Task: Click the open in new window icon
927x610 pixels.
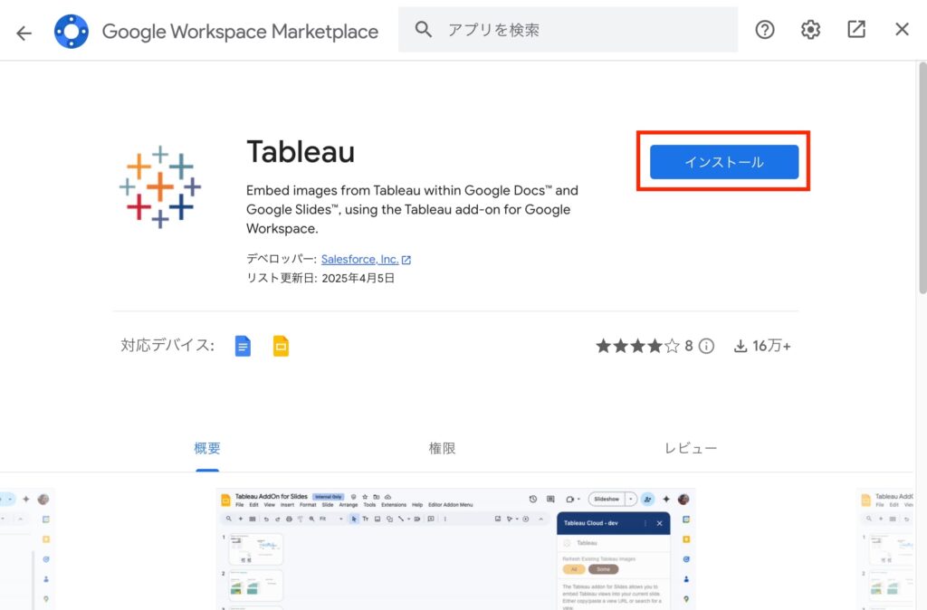Action: pyautogui.click(x=856, y=30)
